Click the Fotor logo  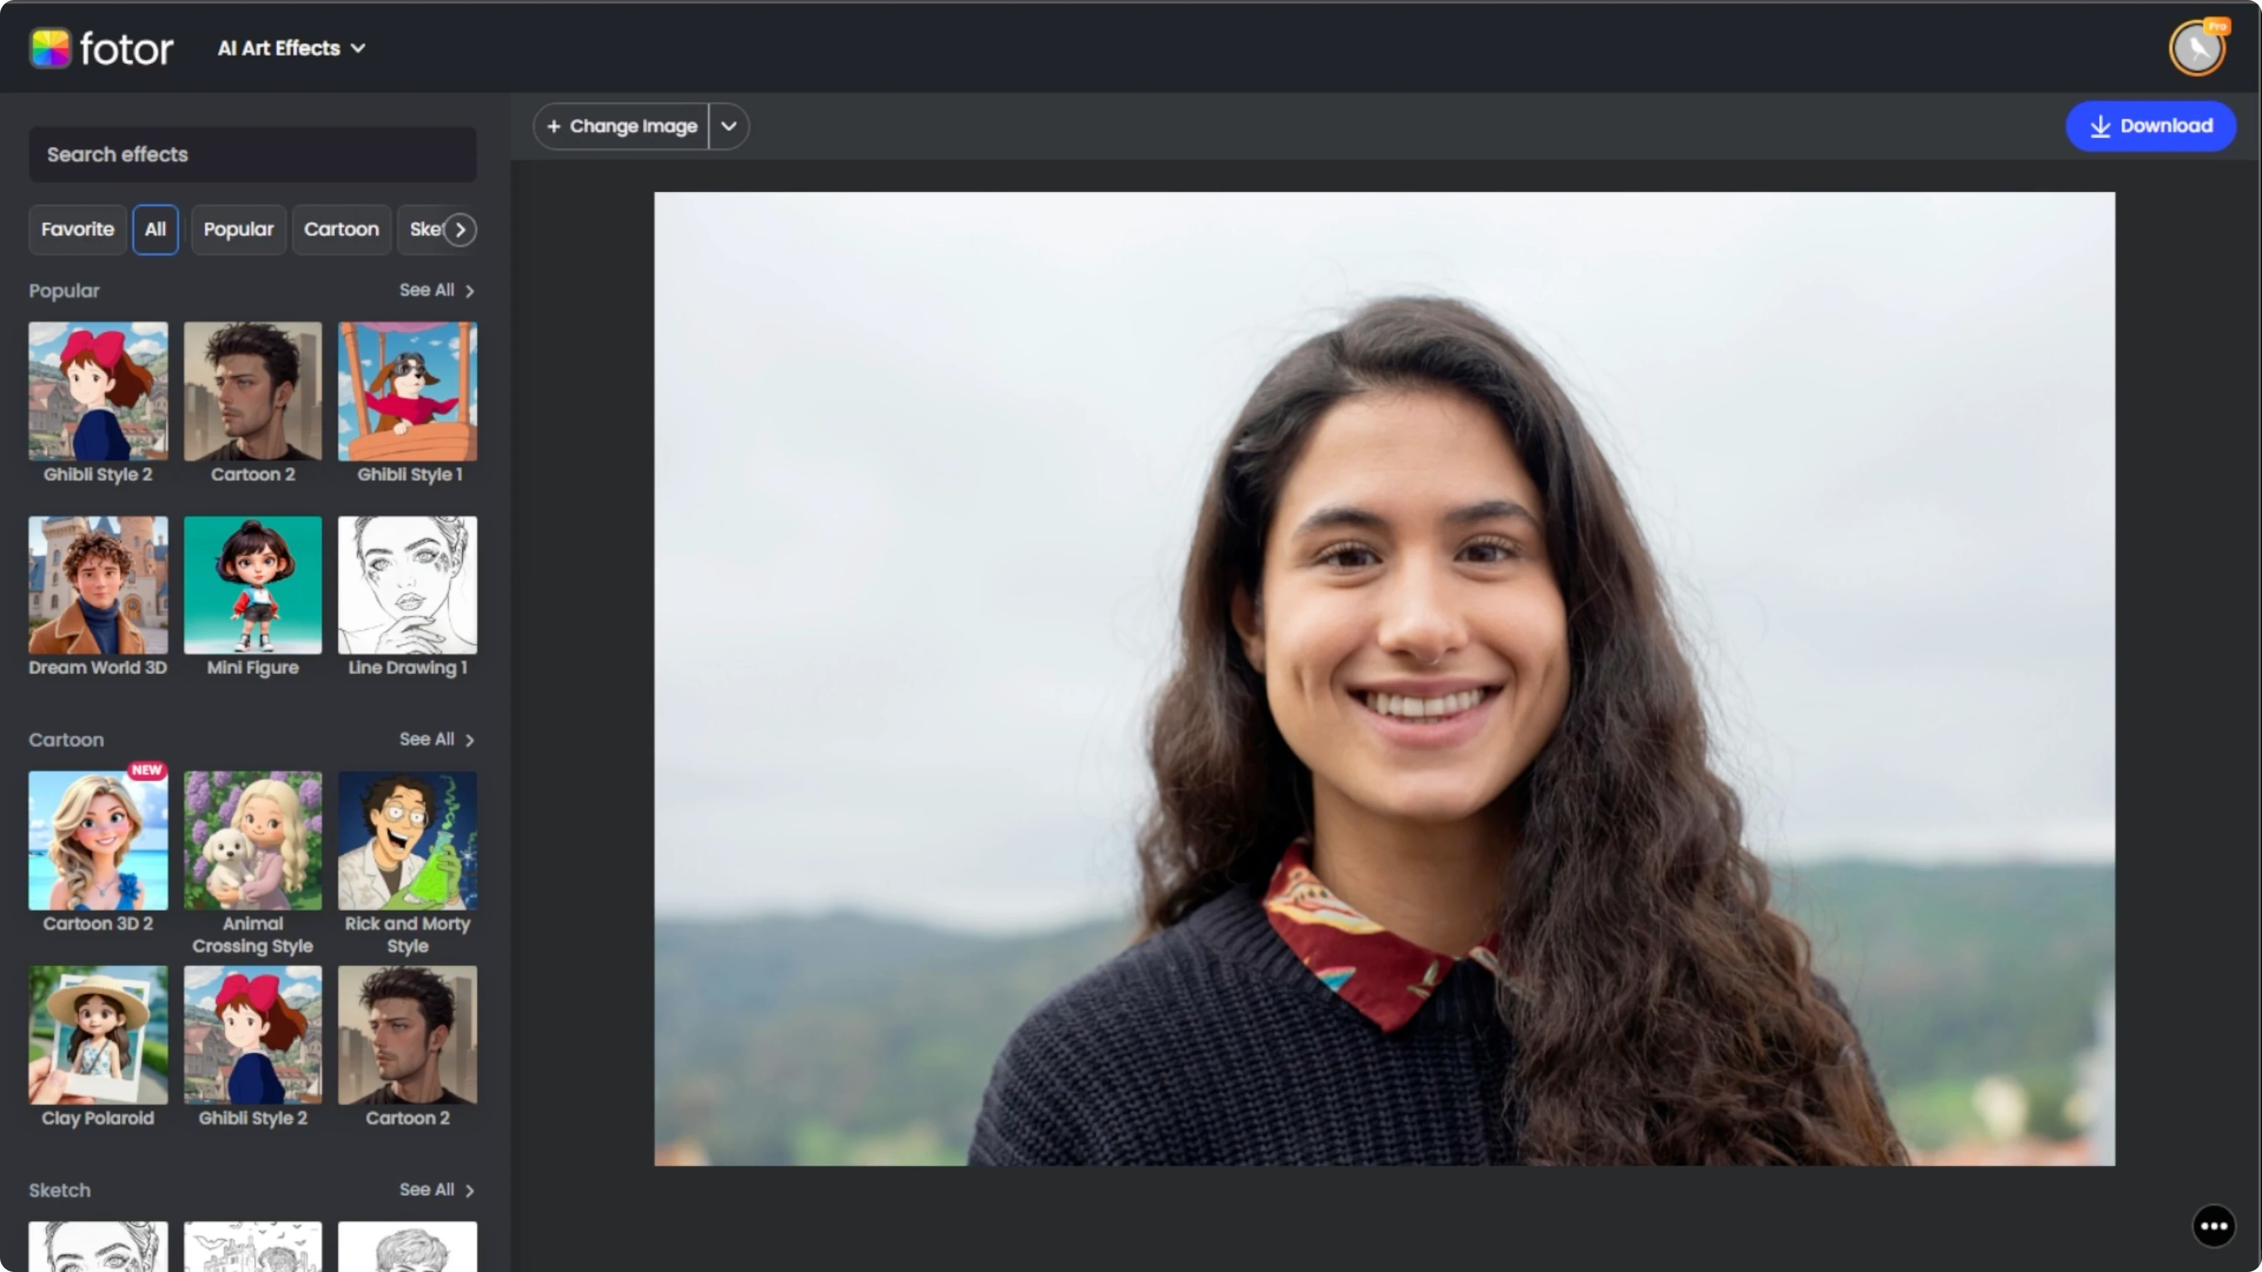tap(102, 49)
